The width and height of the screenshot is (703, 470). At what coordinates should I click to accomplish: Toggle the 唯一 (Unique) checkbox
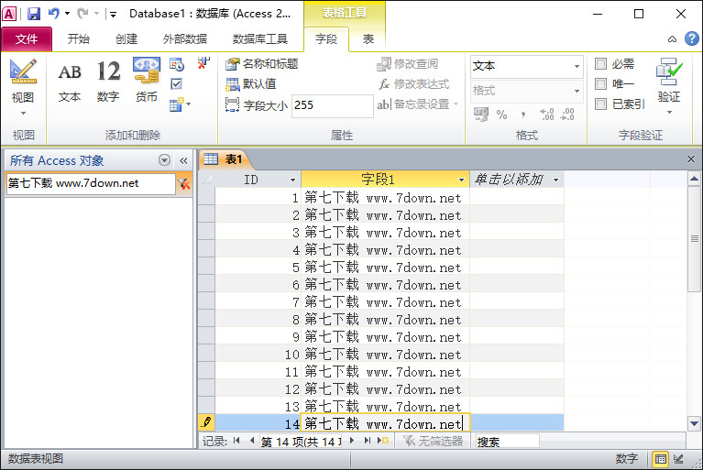coord(600,83)
